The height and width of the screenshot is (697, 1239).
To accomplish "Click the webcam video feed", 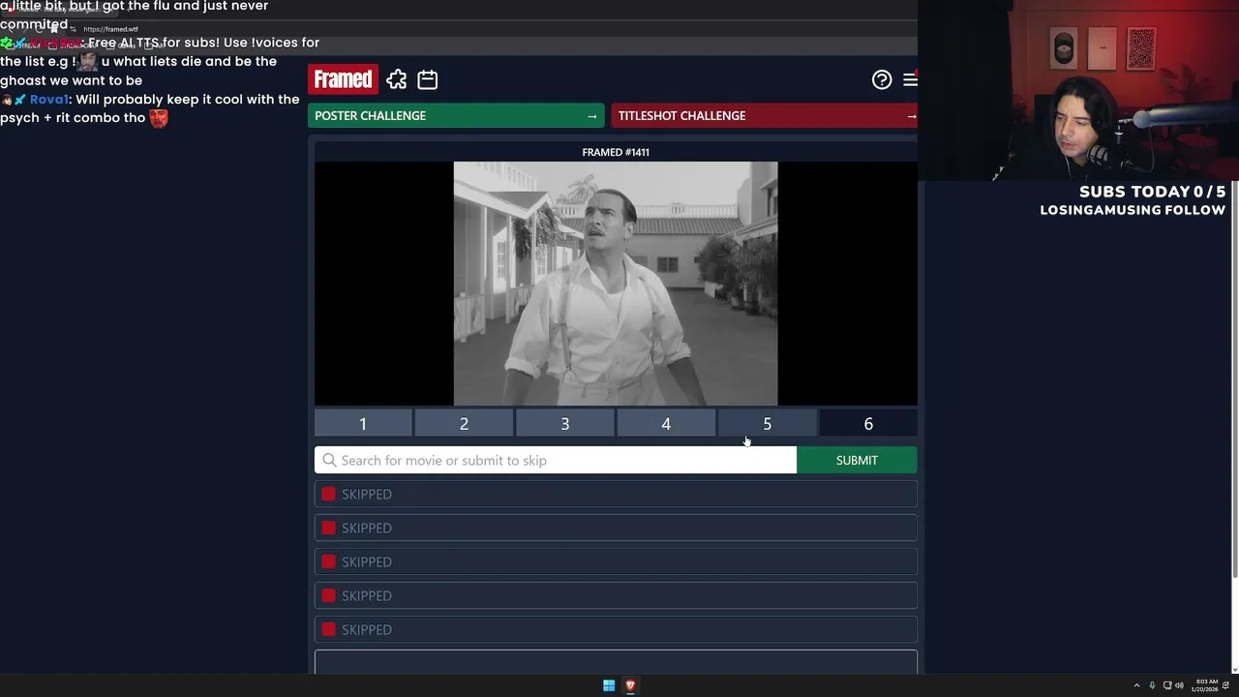I will (1078, 90).
